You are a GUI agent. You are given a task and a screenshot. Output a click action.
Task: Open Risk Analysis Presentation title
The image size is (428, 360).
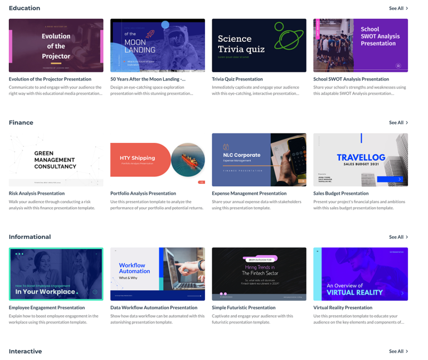37,193
